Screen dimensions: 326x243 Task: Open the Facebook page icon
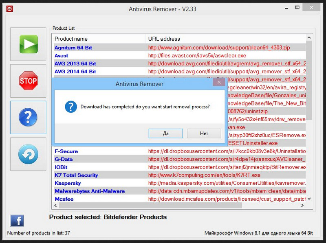point(17,221)
